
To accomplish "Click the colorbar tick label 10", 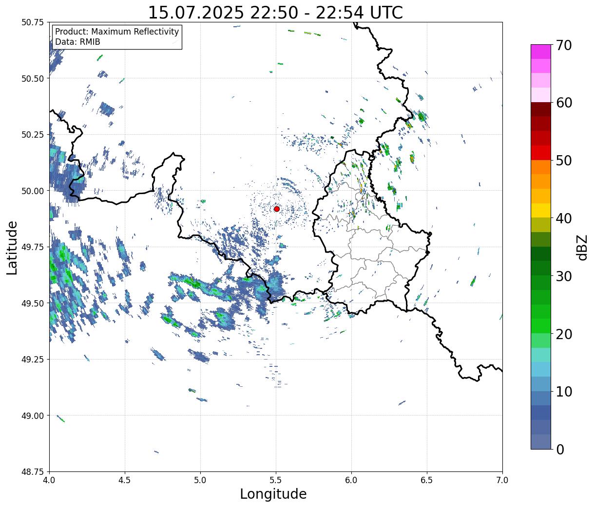I will [564, 391].
